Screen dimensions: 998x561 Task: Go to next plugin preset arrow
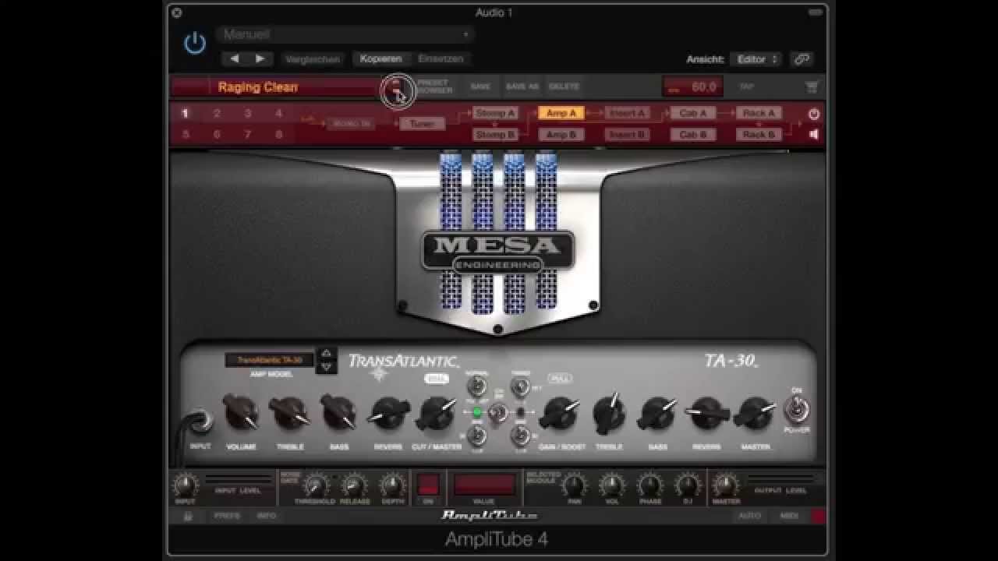click(x=260, y=58)
